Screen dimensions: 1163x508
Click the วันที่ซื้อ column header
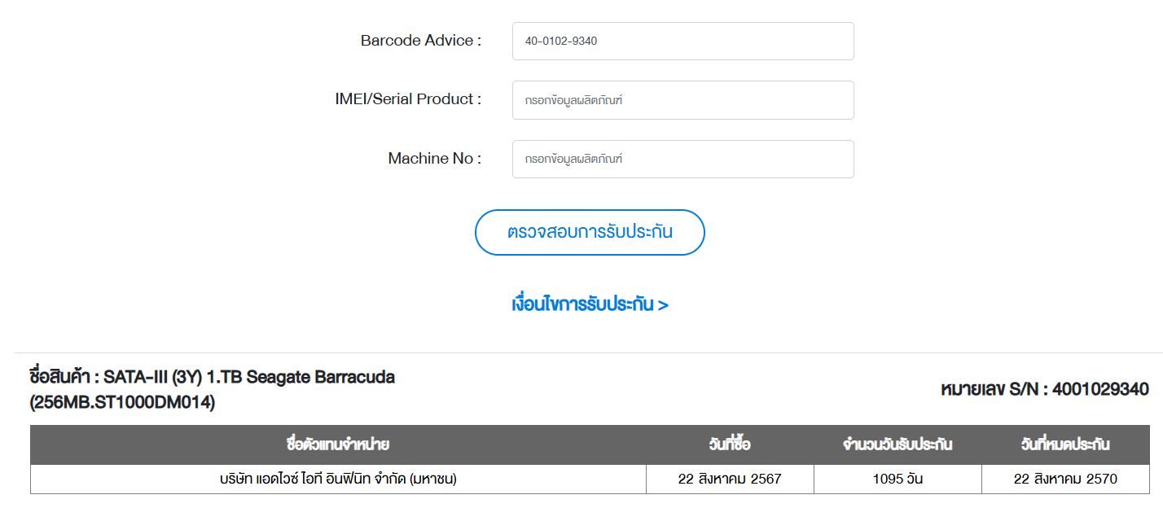(730, 444)
